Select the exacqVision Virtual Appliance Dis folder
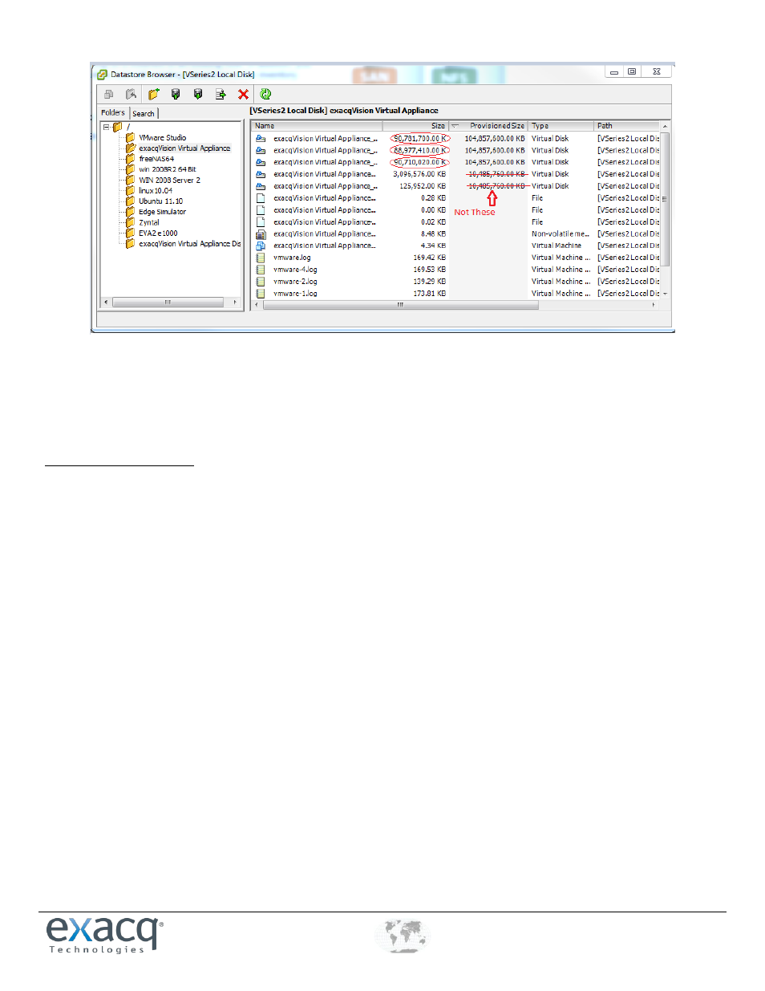This screenshot has width=765, height=991. [x=190, y=244]
